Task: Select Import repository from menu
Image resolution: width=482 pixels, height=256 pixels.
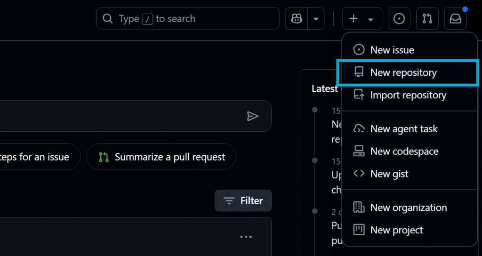Action: (410, 95)
